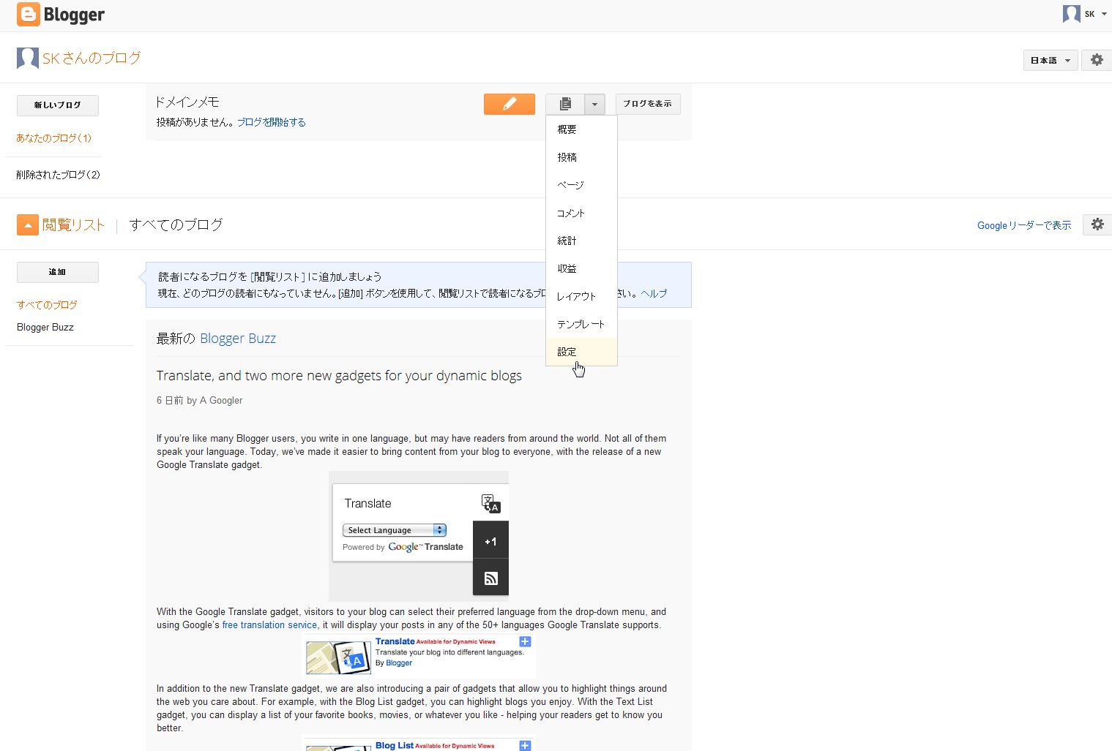Click the ドメインメモ blog name
The image size is (1112, 751).
pos(187,102)
